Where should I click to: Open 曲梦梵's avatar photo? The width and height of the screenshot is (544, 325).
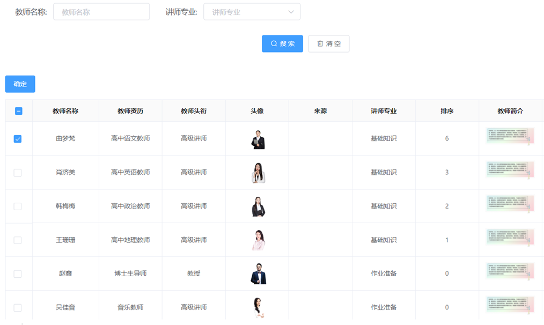coord(257,138)
